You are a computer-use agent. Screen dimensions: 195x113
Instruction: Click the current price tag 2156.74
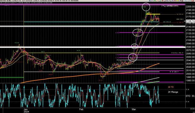190,21
